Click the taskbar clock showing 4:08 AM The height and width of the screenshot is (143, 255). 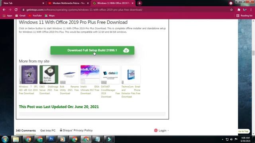(x=245, y=139)
